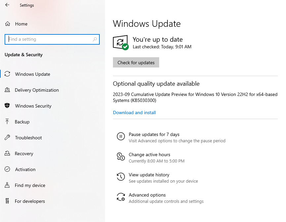Click the Check for updates button

point(136,63)
